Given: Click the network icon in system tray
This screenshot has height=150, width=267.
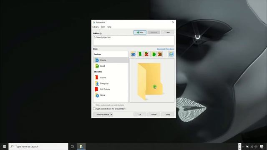Looking at the screenshot, I should [x=252, y=147].
